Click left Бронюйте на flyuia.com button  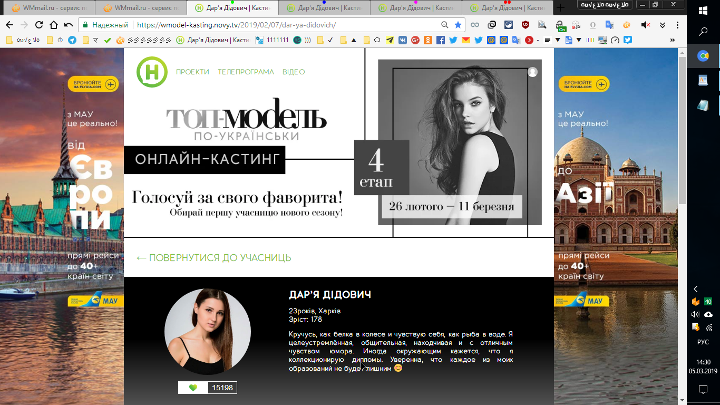coord(93,84)
